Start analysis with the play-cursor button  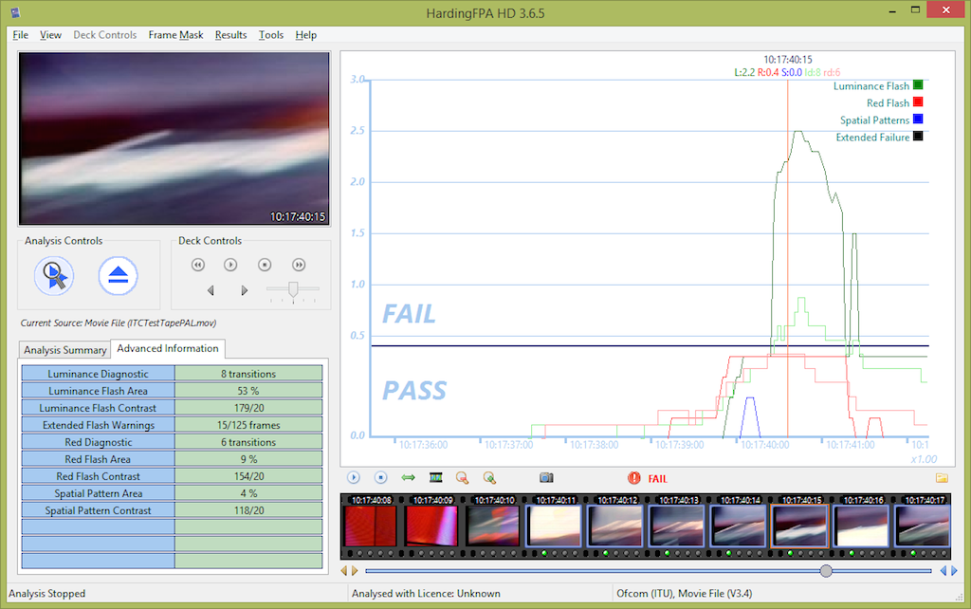pos(54,276)
